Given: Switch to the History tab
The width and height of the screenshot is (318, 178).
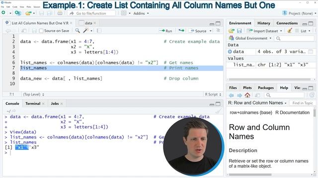Looking at the screenshot, I should click(x=264, y=23).
